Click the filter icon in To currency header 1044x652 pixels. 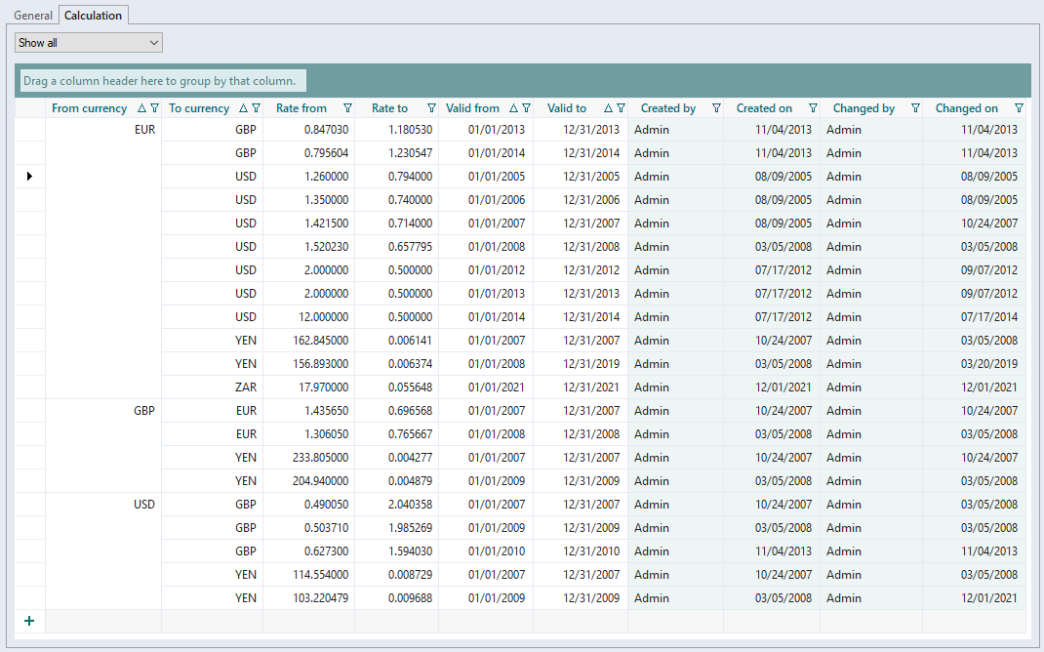(257, 108)
